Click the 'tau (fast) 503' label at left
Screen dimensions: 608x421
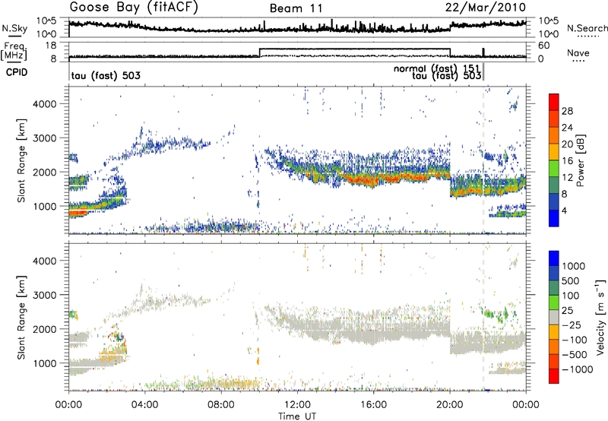pyautogui.click(x=106, y=75)
